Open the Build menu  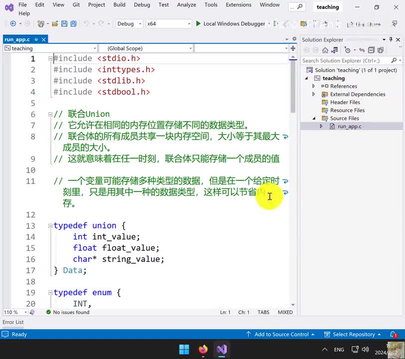pyautogui.click(x=119, y=4)
